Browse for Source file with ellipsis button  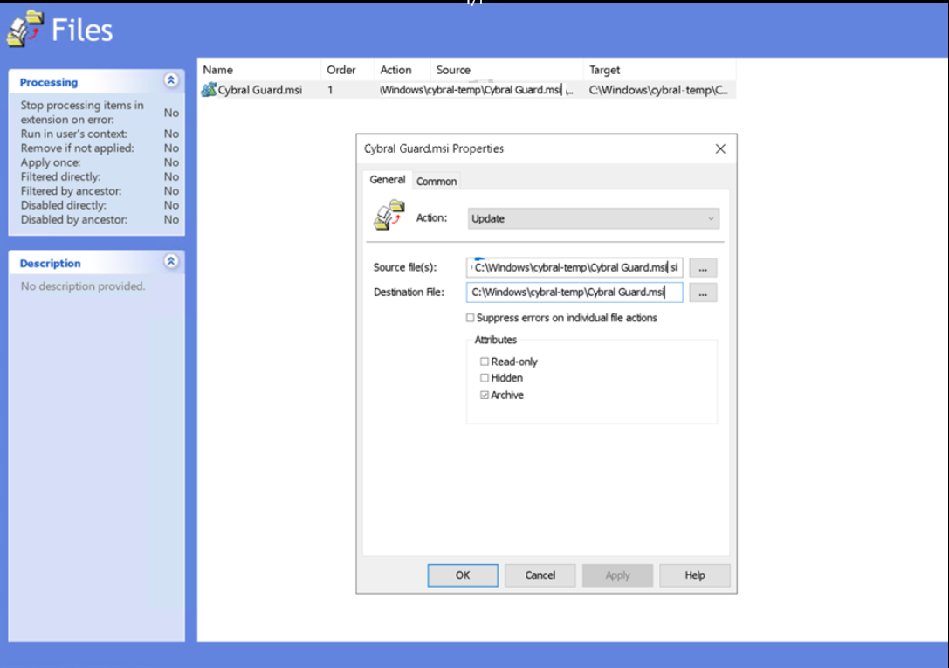click(x=703, y=268)
